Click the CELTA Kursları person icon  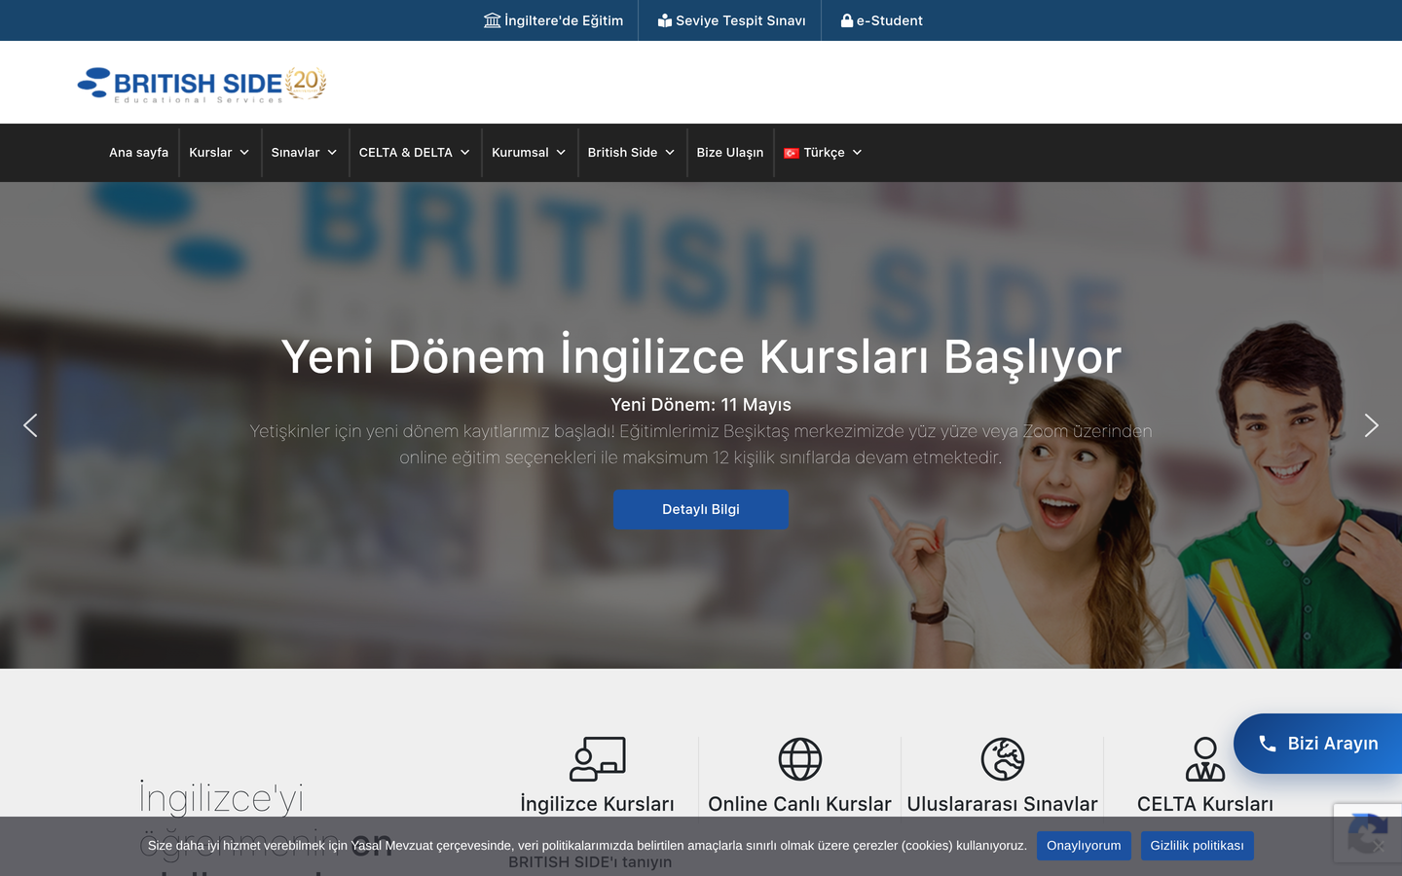point(1205,759)
